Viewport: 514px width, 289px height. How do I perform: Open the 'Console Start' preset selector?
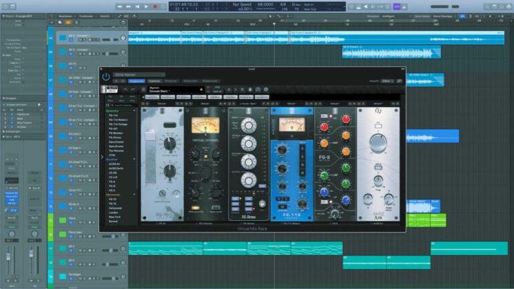176,90
